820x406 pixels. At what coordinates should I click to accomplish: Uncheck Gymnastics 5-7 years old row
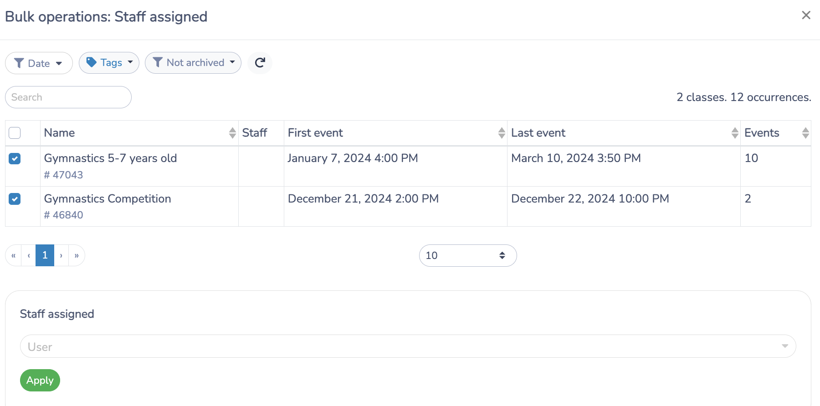[15, 158]
